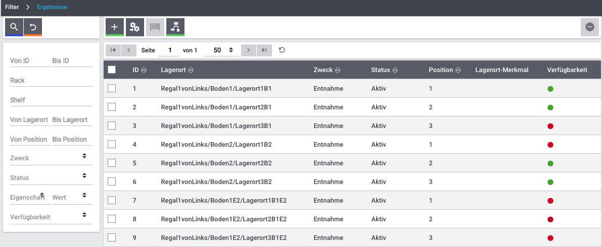Image resolution: width=602 pixels, height=247 pixels.
Task: Click the minus remove icon button
Action: point(590,27)
